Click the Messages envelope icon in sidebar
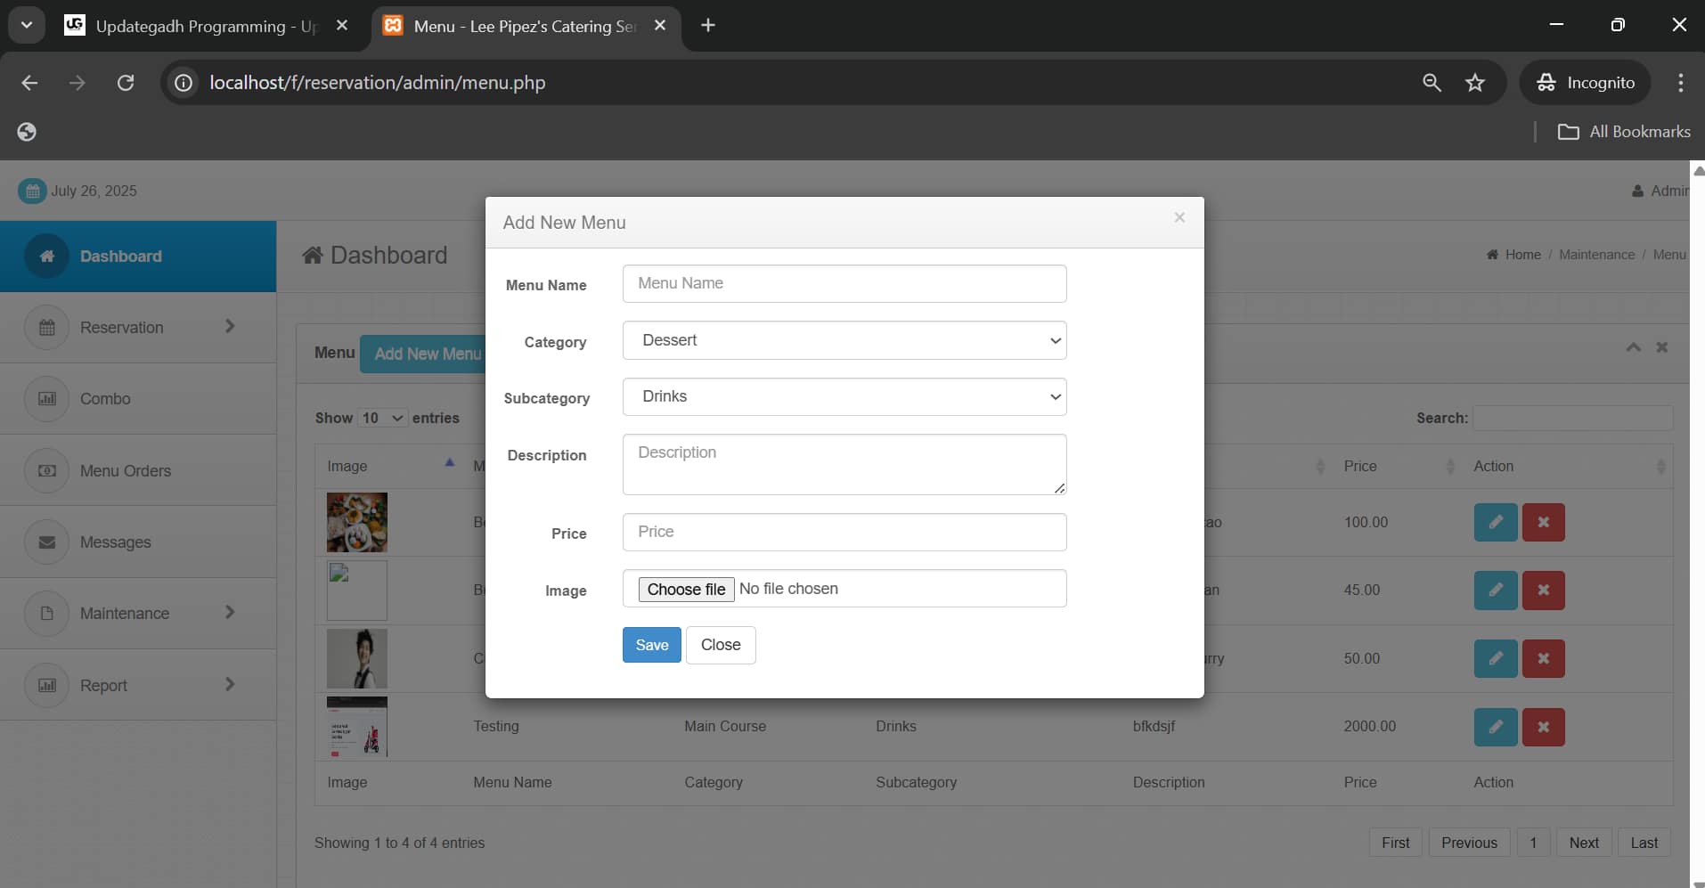Screen dimensions: 1705x888 [47, 542]
